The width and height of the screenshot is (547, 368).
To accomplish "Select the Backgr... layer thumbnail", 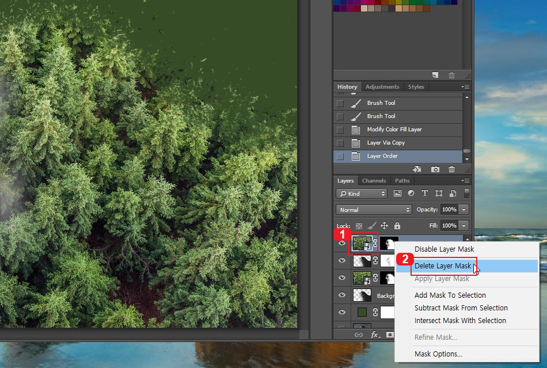I will 362,295.
